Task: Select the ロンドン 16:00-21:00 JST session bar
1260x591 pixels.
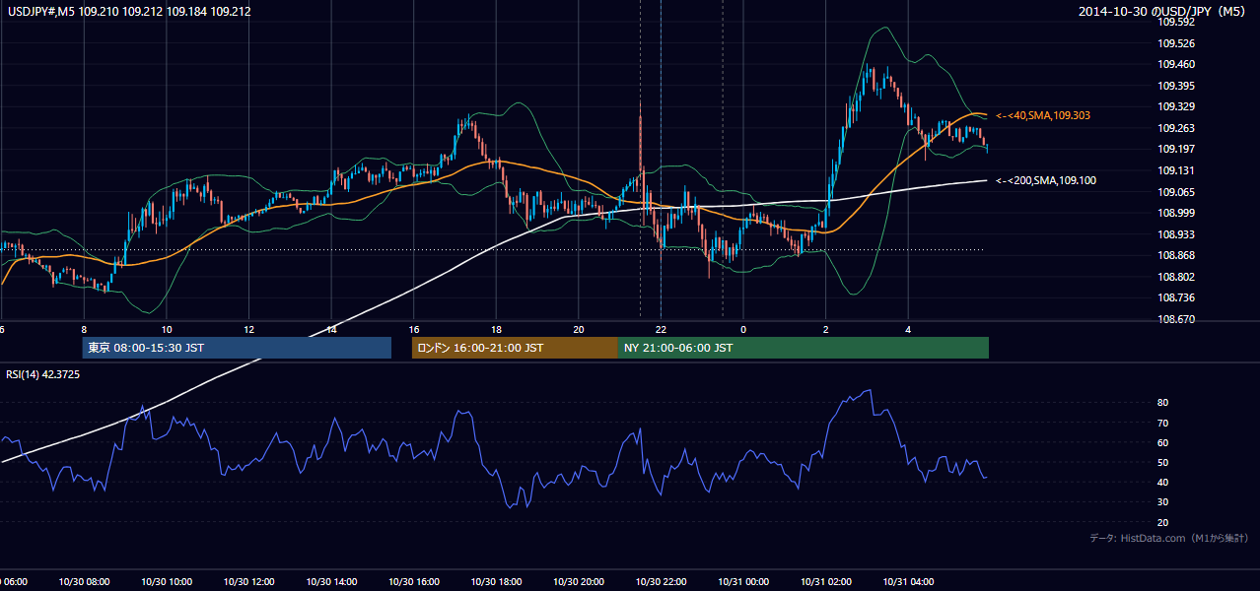Action: point(515,348)
